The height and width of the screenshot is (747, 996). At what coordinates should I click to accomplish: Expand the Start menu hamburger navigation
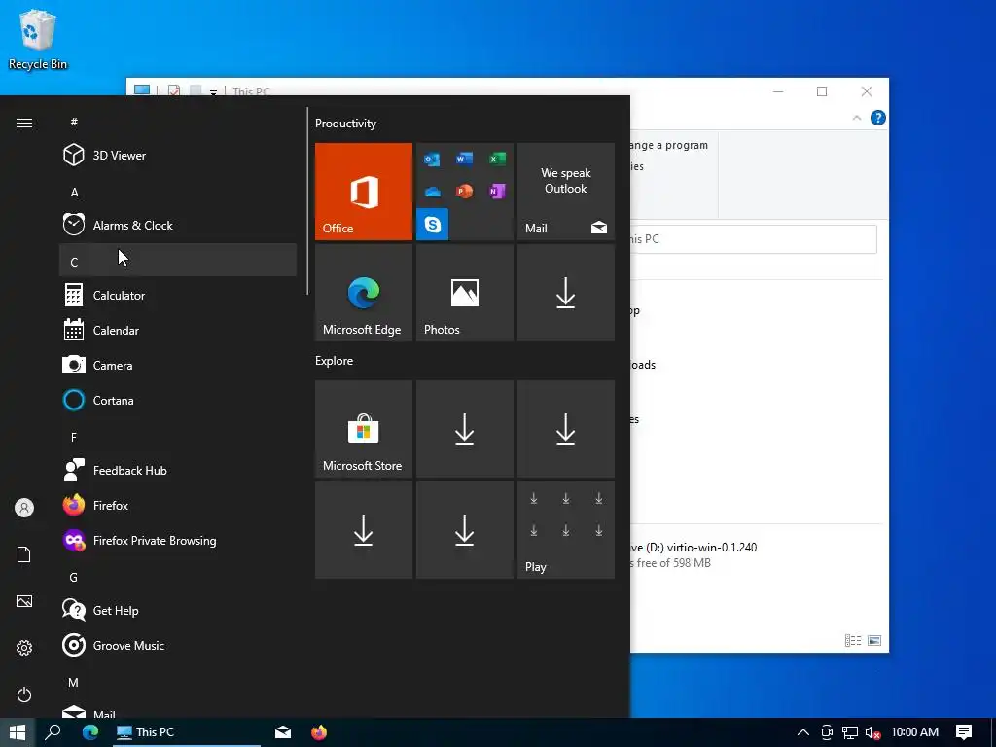pos(24,123)
